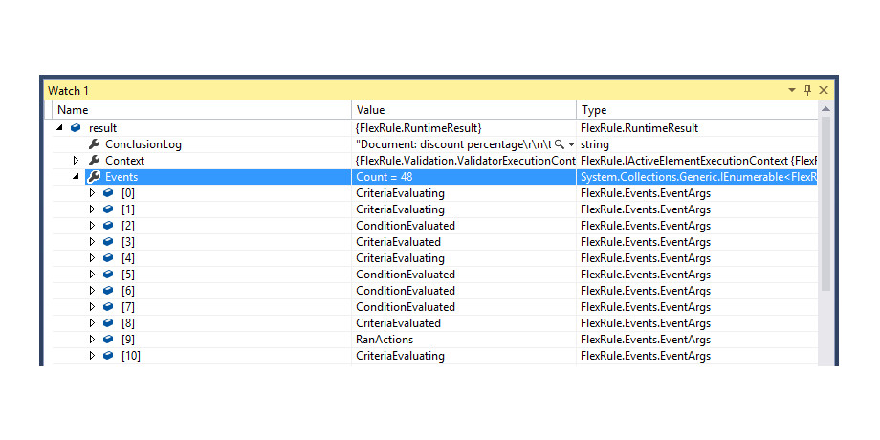Open the visualizer dropdown arrow for ConclusionLog
This screenshot has height=440, width=880.
click(x=571, y=144)
